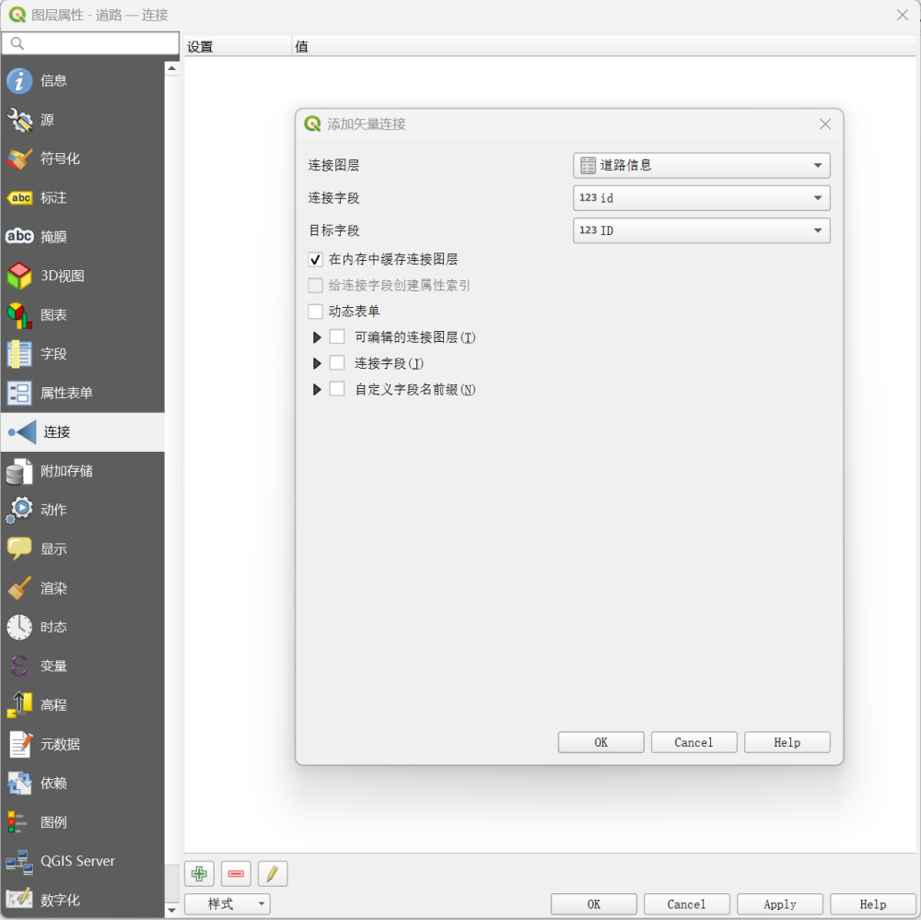Image resolution: width=921 pixels, height=920 pixels.
Task: Click OK in the 添加矢量连接 dialog
Action: [600, 742]
